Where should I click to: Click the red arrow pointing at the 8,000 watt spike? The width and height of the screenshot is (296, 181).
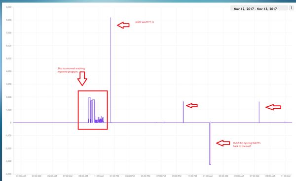point(123,25)
